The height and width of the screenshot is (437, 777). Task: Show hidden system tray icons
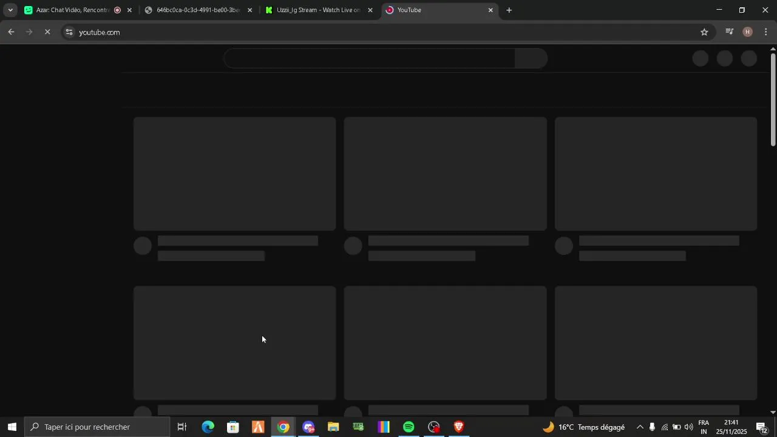point(640,427)
